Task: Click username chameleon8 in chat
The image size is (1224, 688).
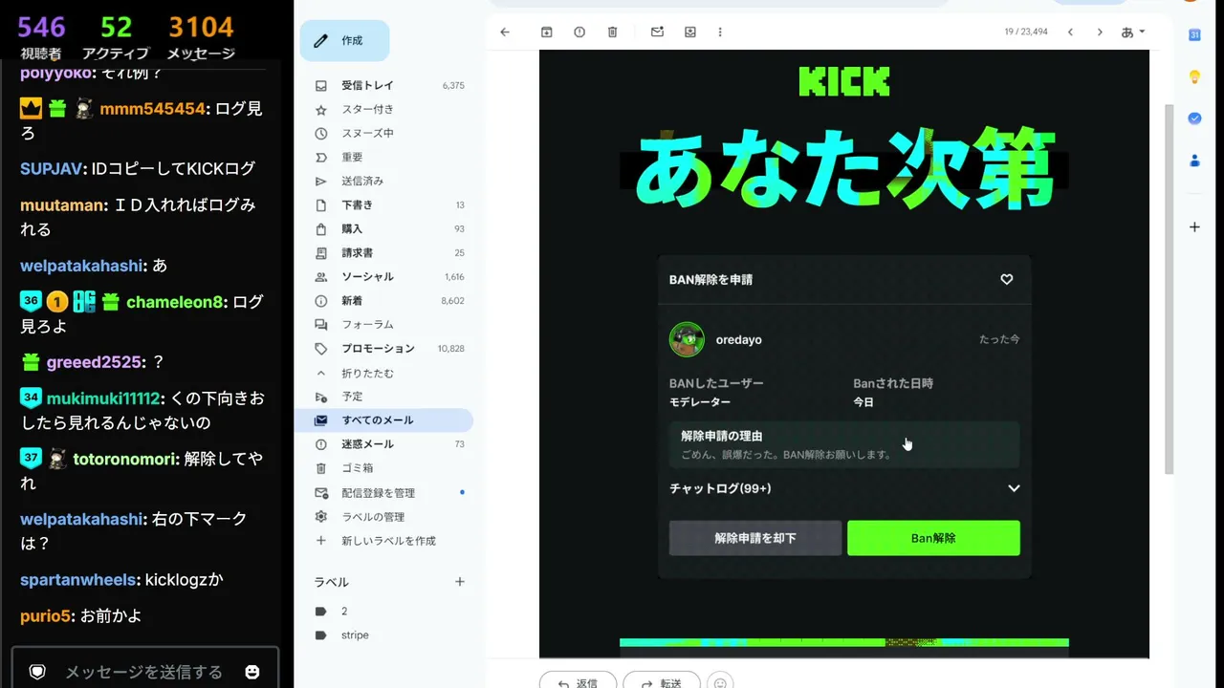Action: (x=174, y=302)
